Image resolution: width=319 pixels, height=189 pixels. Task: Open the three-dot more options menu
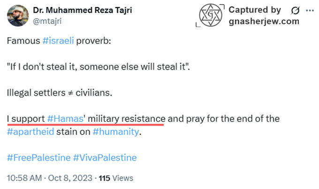point(309,10)
